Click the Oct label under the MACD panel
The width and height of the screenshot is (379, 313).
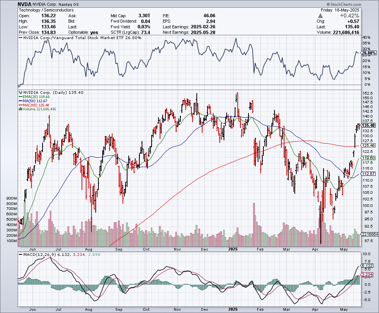click(x=146, y=310)
